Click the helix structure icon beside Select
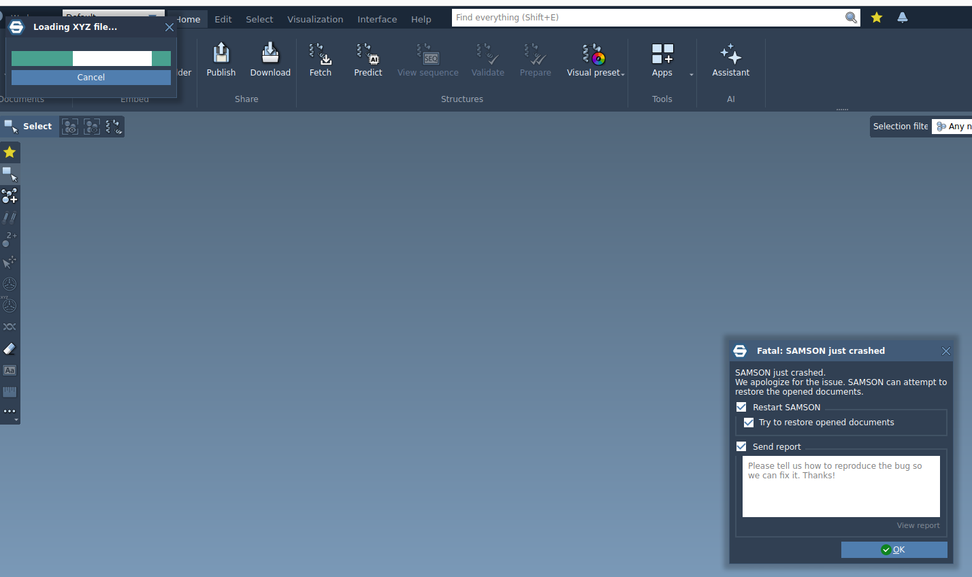Image resolution: width=972 pixels, height=577 pixels. (x=114, y=127)
